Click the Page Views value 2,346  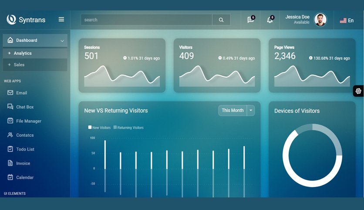[285, 56]
